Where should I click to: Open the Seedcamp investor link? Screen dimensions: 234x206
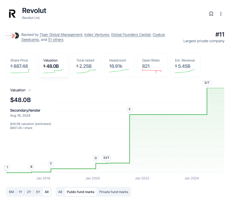[x=30, y=40]
